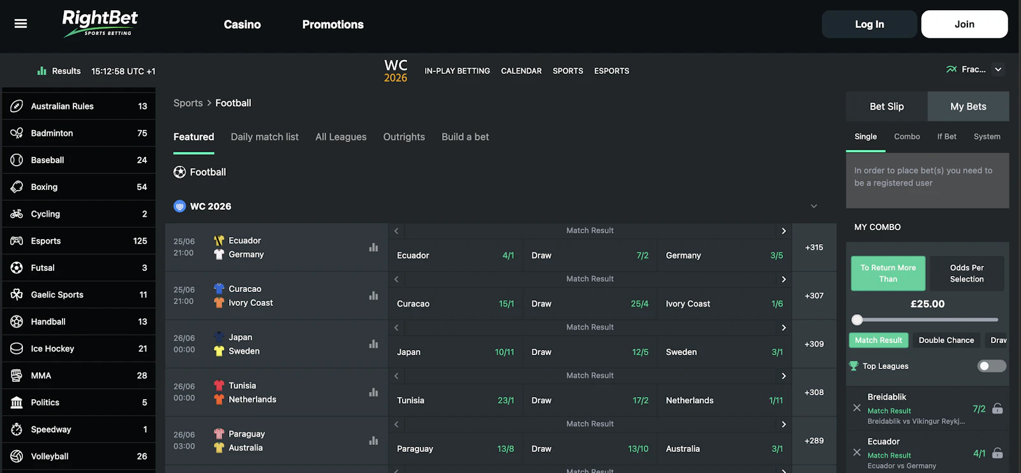Click the Handball icon

pyautogui.click(x=17, y=322)
